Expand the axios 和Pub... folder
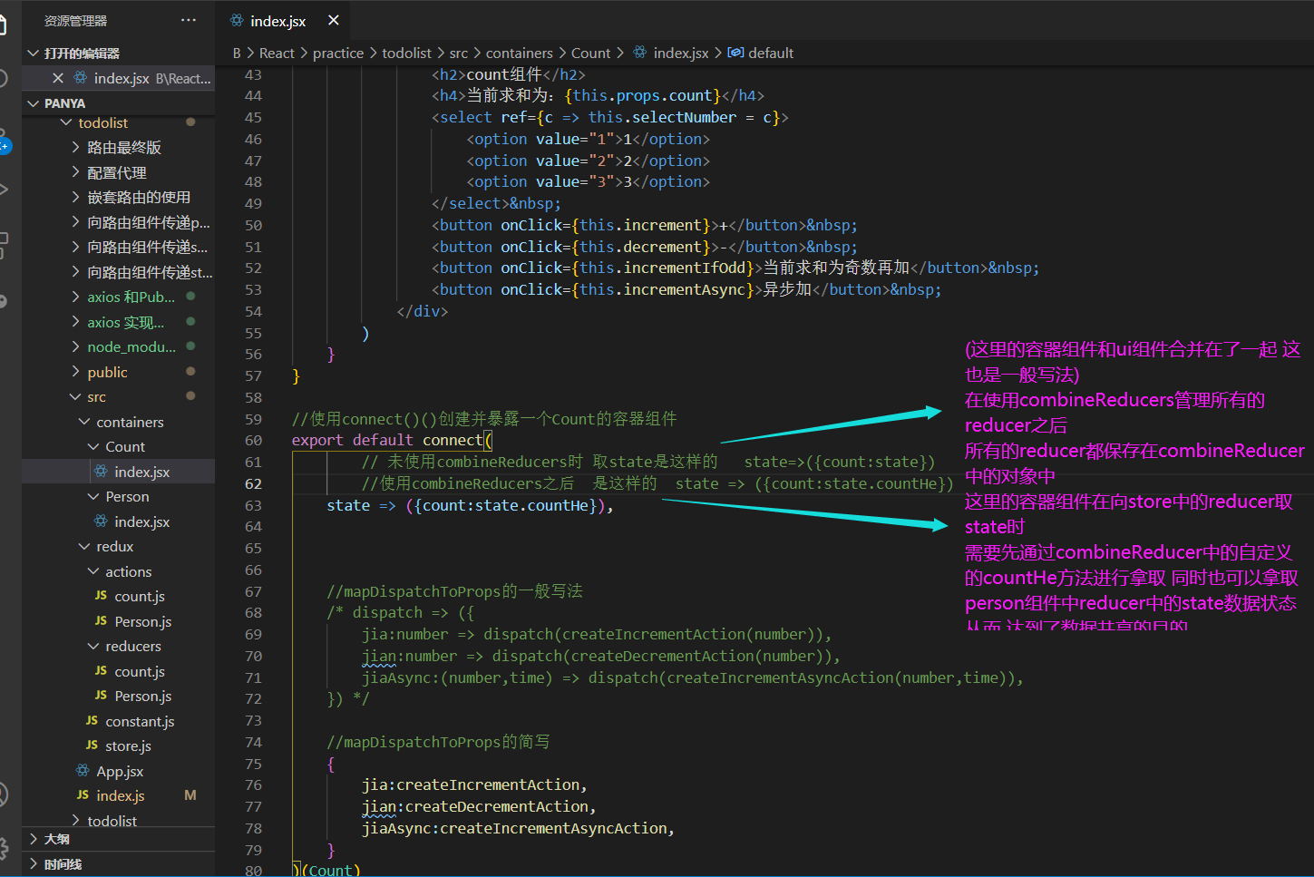 click(76, 297)
